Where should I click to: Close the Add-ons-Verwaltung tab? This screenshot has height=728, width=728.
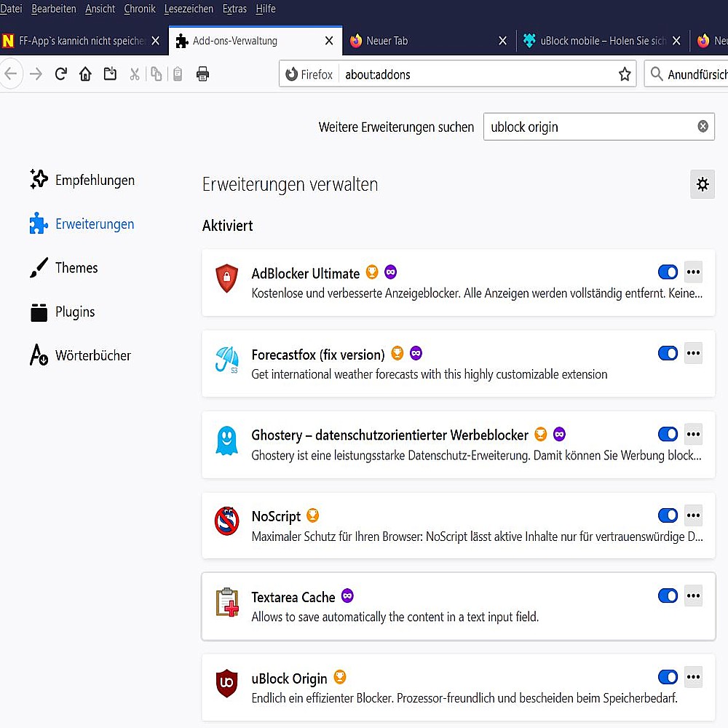329,41
